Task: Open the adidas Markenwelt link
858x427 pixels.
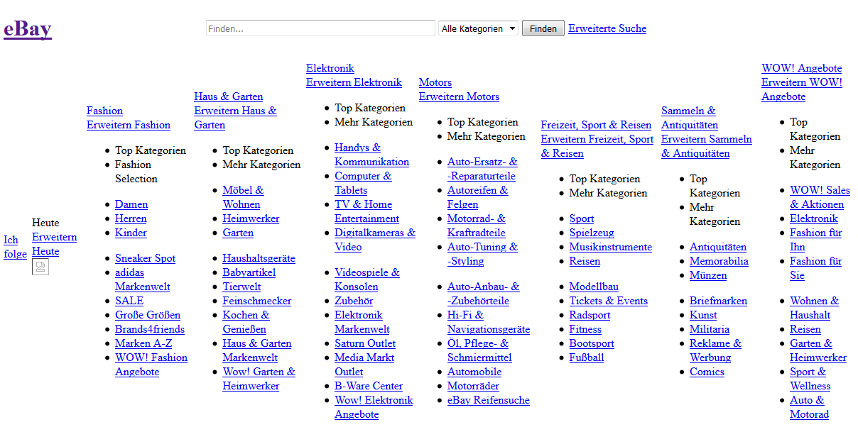Action: point(143,279)
